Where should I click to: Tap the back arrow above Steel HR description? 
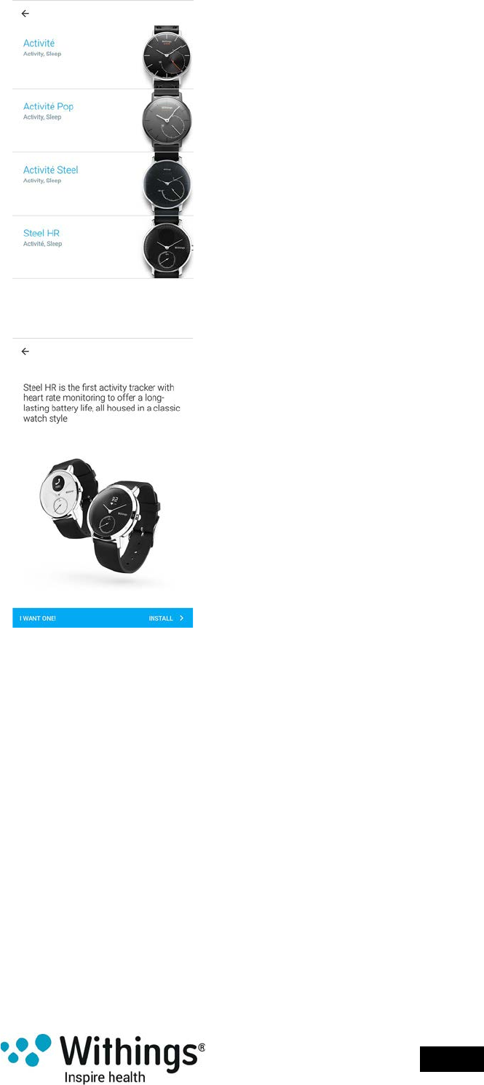click(x=25, y=352)
